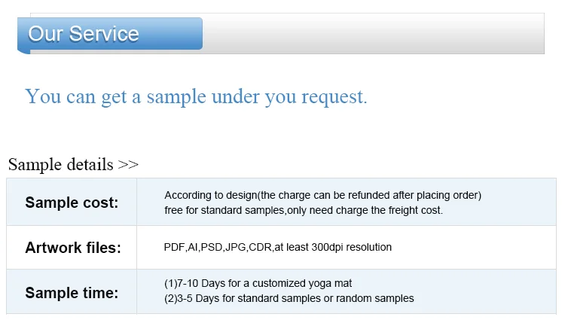Select the blue sample request headline
The image size is (565, 323).
196,97
